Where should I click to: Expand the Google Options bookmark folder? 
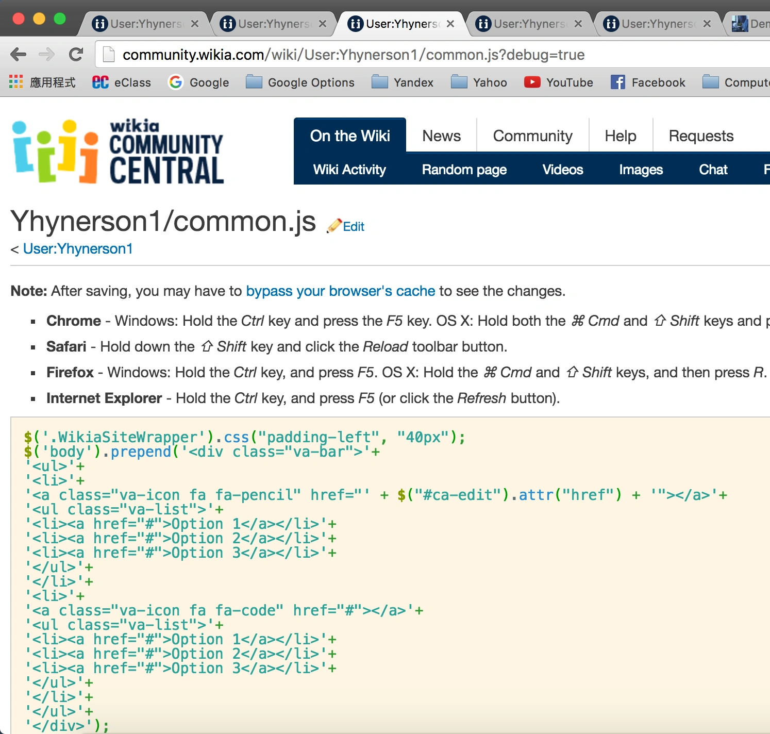point(300,82)
